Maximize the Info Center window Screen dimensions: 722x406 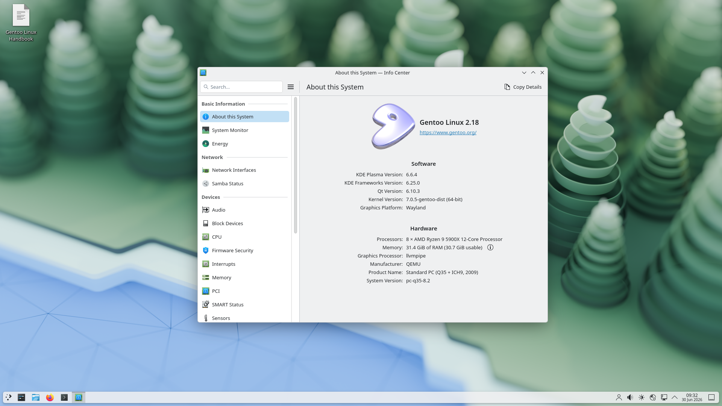click(533, 73)
